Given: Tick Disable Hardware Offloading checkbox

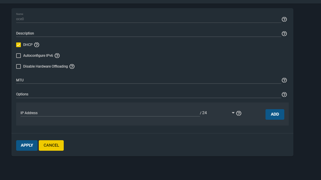Looking at the screenshot, I should (19, 66).
